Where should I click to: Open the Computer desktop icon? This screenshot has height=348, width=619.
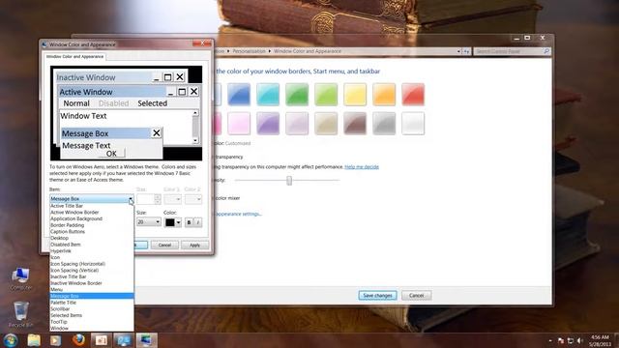[x=20, y=278]
